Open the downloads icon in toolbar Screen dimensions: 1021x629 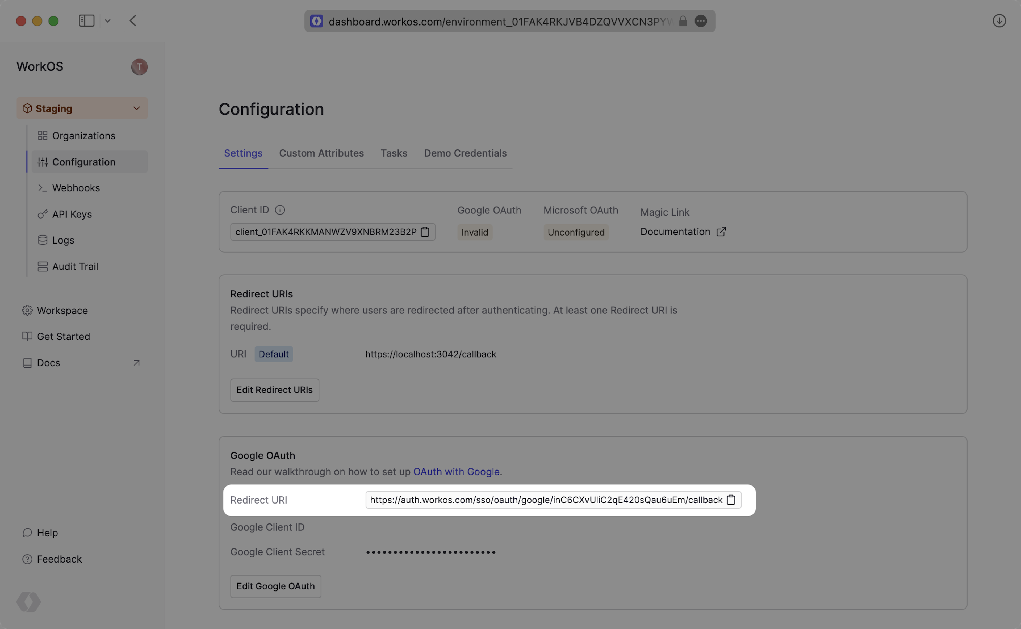pyautogui.click(x=999, y=21)
